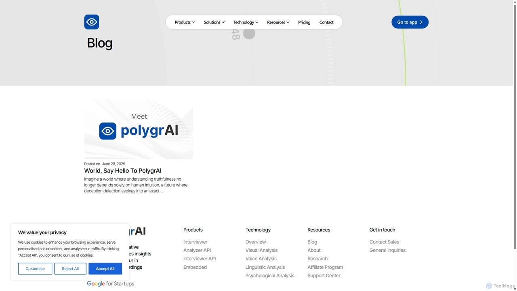The width and height of the screenshot is (517, 291).
Task: Accept all cookies
Action: tap(105, 269)
